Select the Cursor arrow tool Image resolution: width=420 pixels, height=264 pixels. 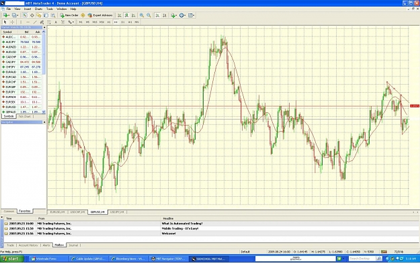5,22
